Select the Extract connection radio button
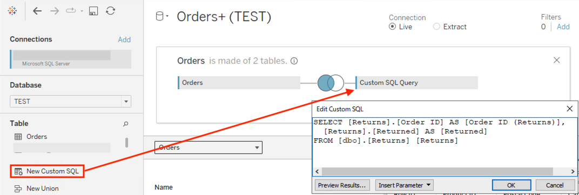The height and width of the screenshot is (195, 579). pyautogui.click(x=436, y=26)
